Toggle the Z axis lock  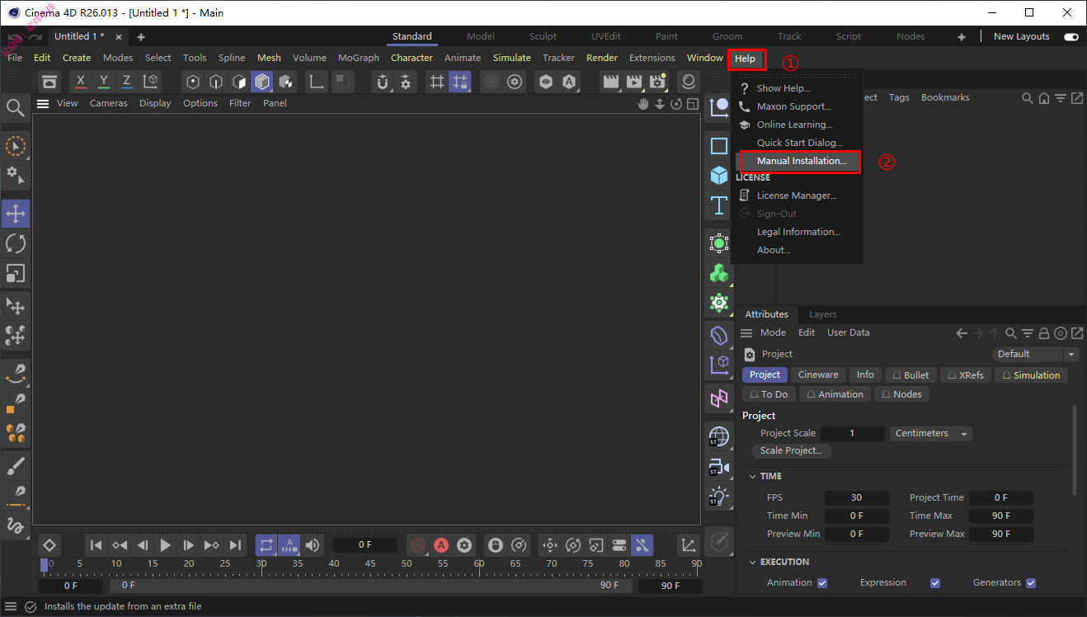coord(126,82)
